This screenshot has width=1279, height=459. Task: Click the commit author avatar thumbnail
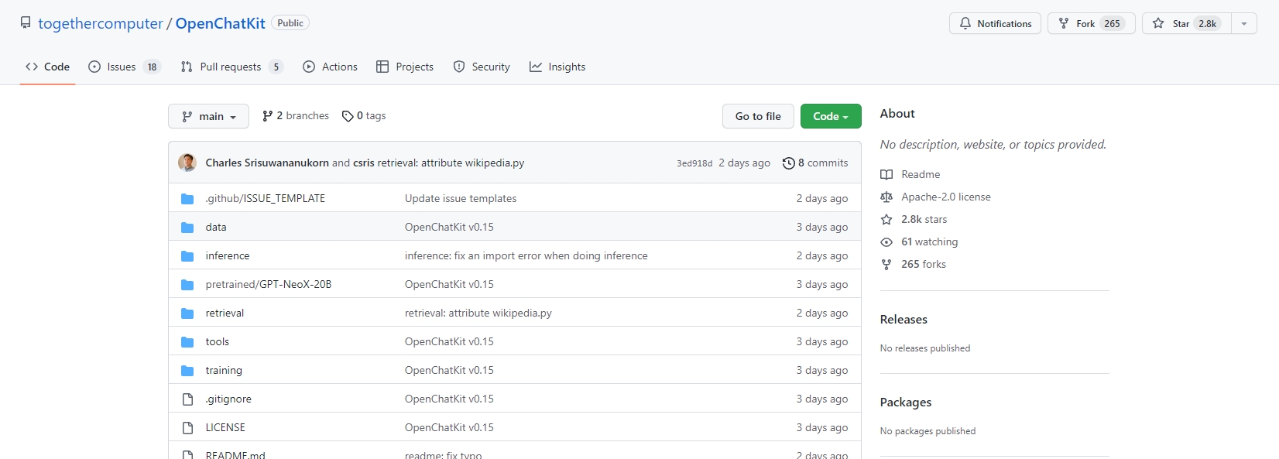point(187,163)
